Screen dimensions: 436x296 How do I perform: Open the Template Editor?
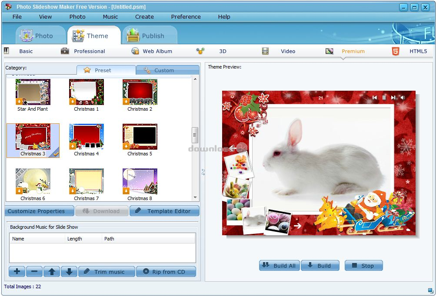165,211
